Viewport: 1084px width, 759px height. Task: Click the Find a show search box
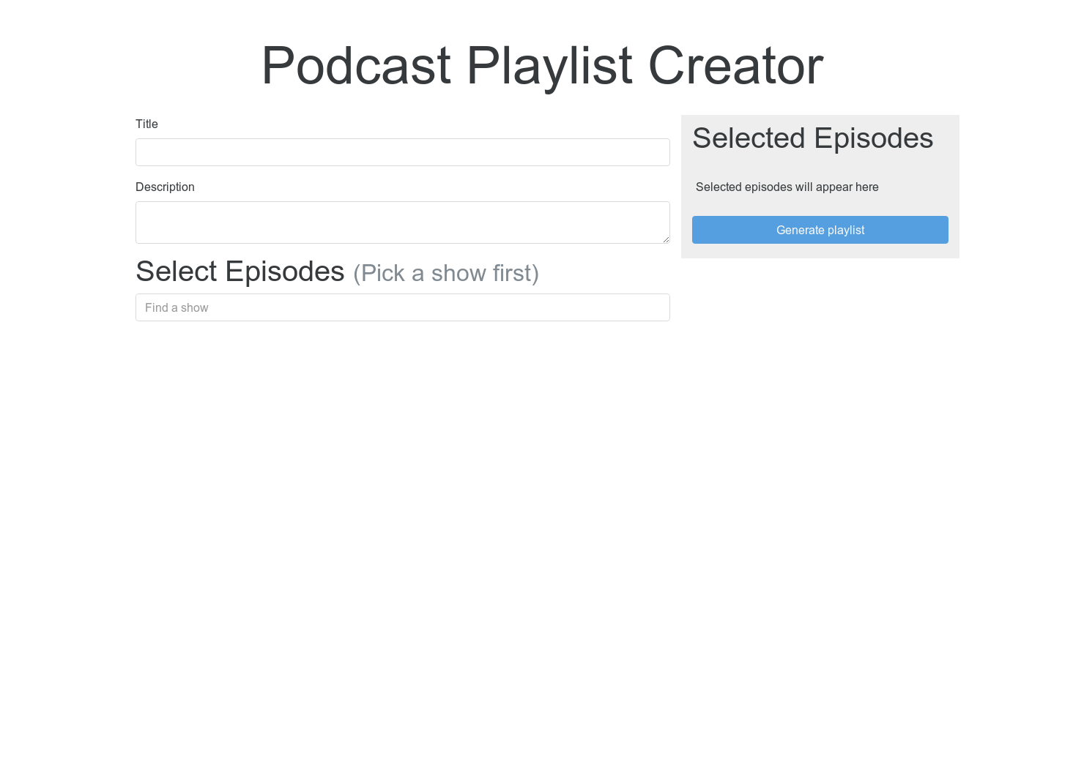click(402, 307)
